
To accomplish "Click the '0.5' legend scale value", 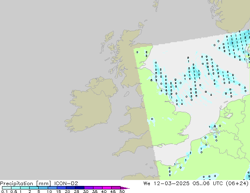I will [14, 191].
